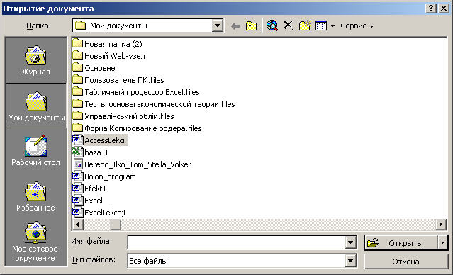Expand the Имя файла dropdown arrow
Viewport: 453px width, 275px height.
pyautogui.click(x=350, y=242)
